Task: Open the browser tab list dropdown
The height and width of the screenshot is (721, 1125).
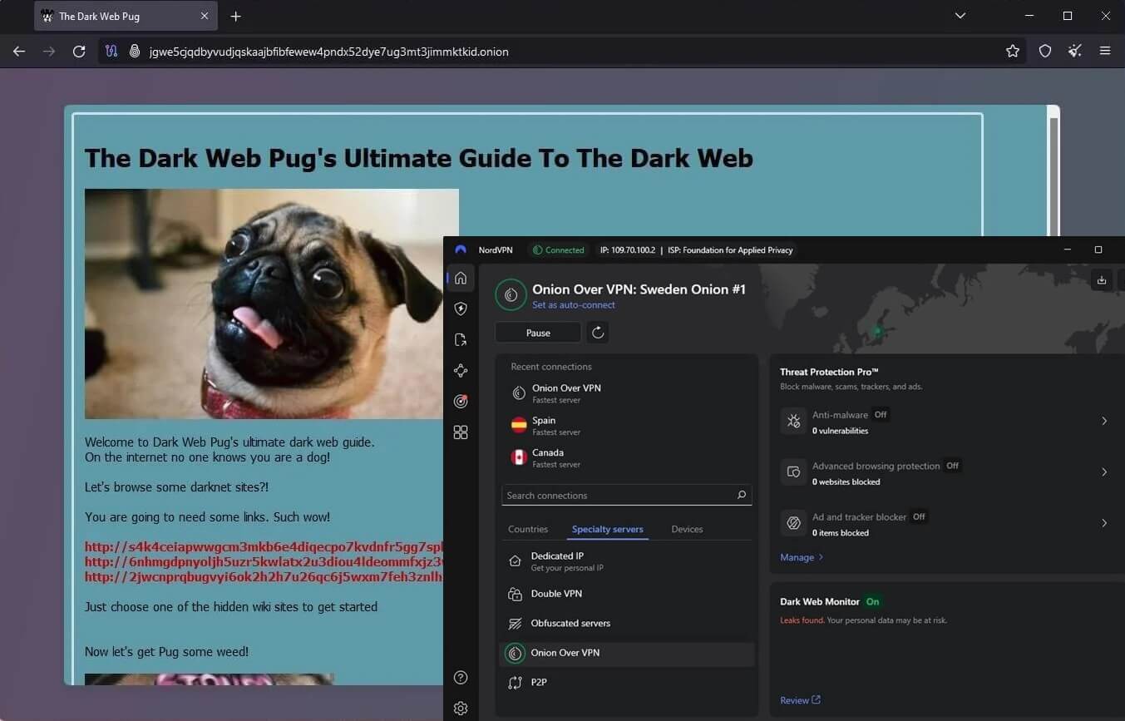Action: pos(960,15)
